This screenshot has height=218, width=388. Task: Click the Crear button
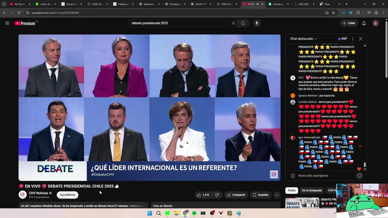click(x=349, y=23)
